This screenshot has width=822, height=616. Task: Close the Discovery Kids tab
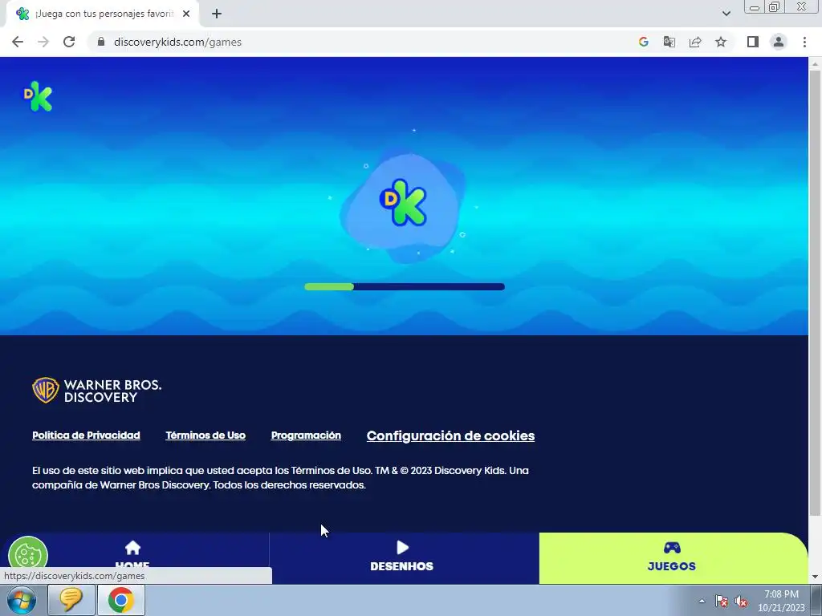click(x=186, y=14)
